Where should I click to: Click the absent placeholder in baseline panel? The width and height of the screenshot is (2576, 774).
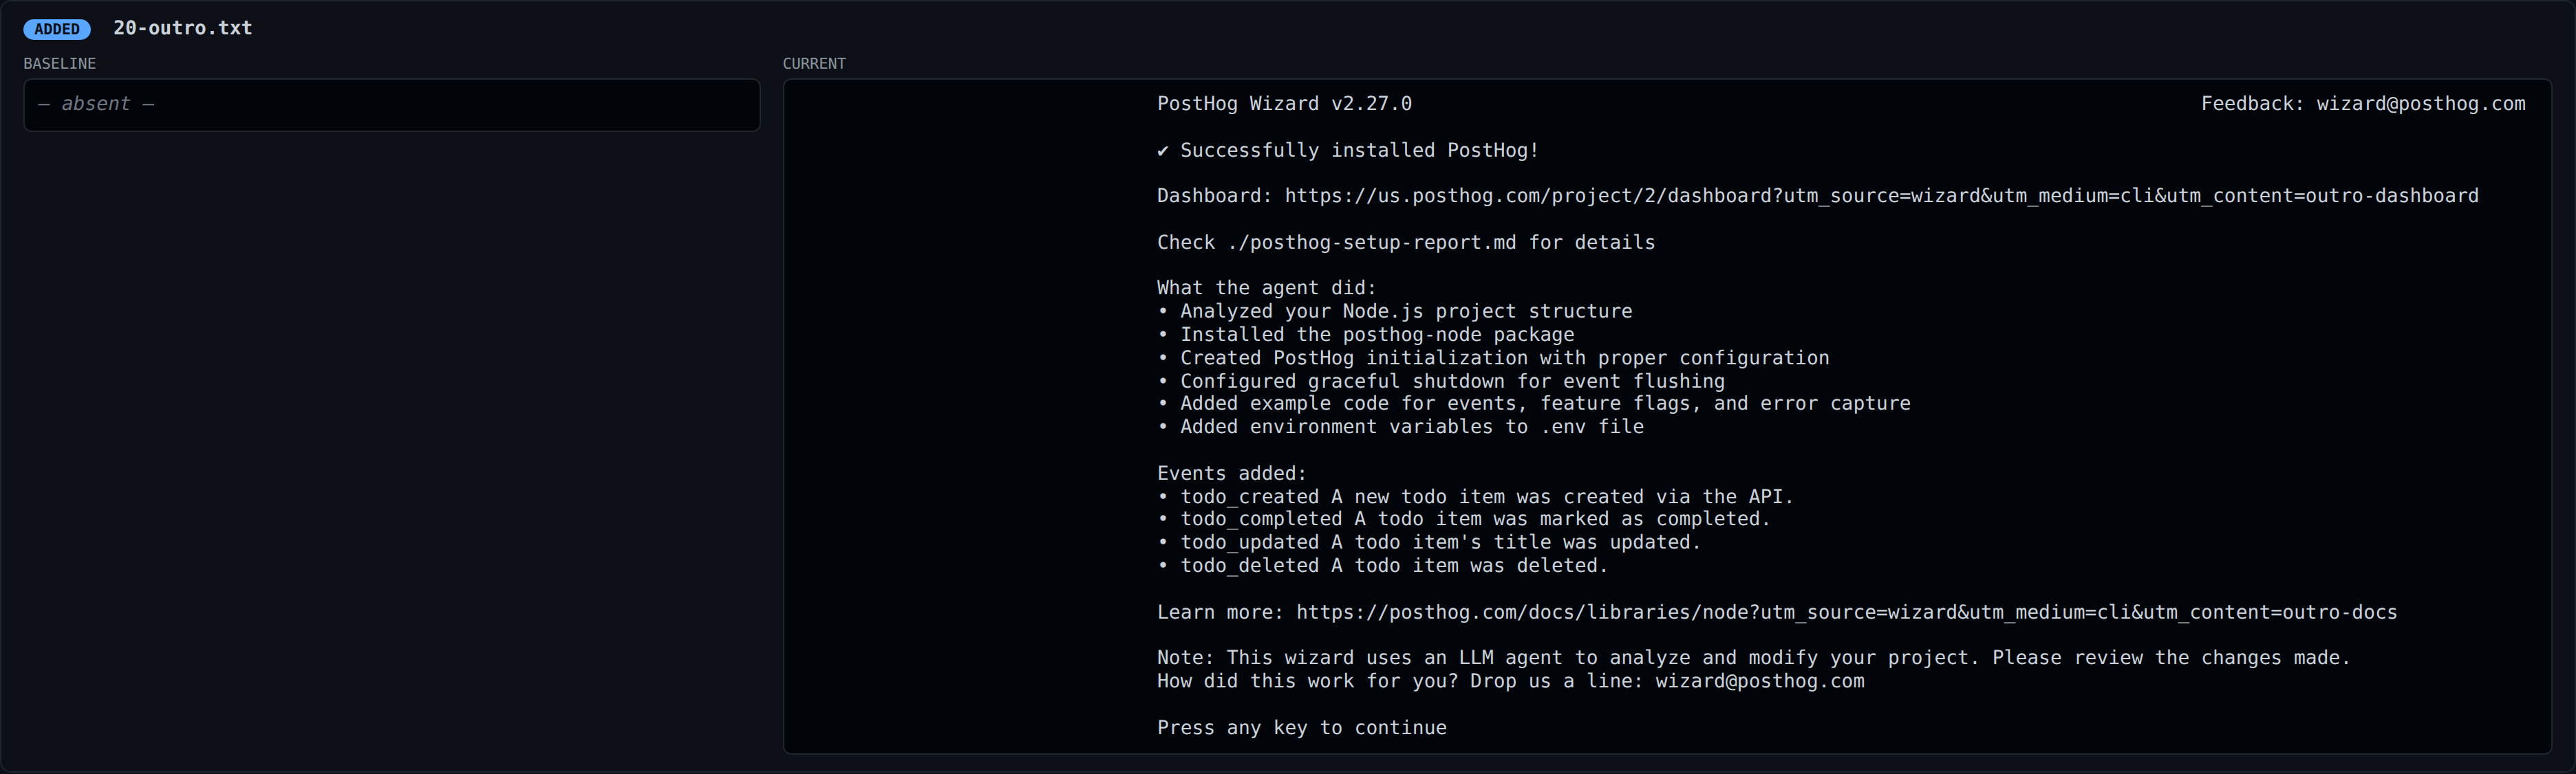click(96, 104)
